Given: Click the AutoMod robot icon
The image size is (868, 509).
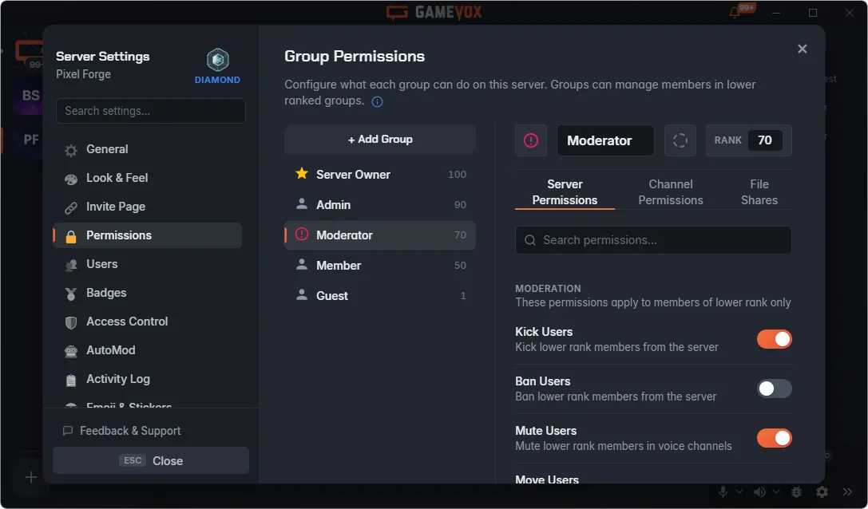Looking at the screenshot, I should click(x=71, y=351).
